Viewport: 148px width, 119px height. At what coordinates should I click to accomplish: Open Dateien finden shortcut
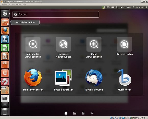(125, 46)
